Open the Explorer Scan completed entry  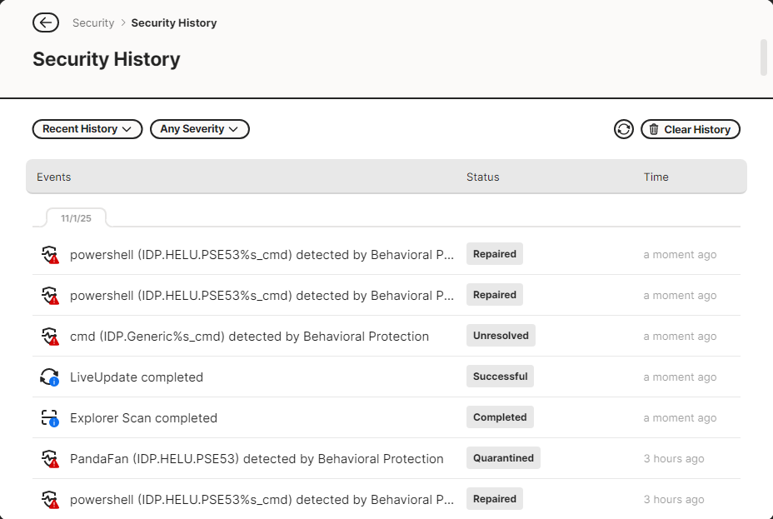coord(143,418)
